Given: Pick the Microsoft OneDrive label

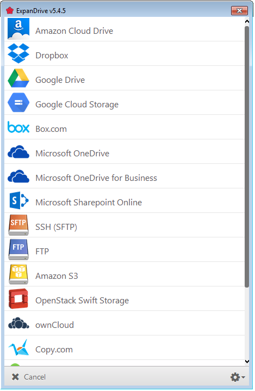Looking at the screenshot, I should point(72,154).
